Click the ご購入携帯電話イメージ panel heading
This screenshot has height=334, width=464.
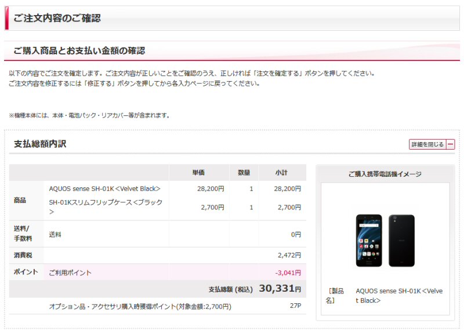(x=385, y=174)
